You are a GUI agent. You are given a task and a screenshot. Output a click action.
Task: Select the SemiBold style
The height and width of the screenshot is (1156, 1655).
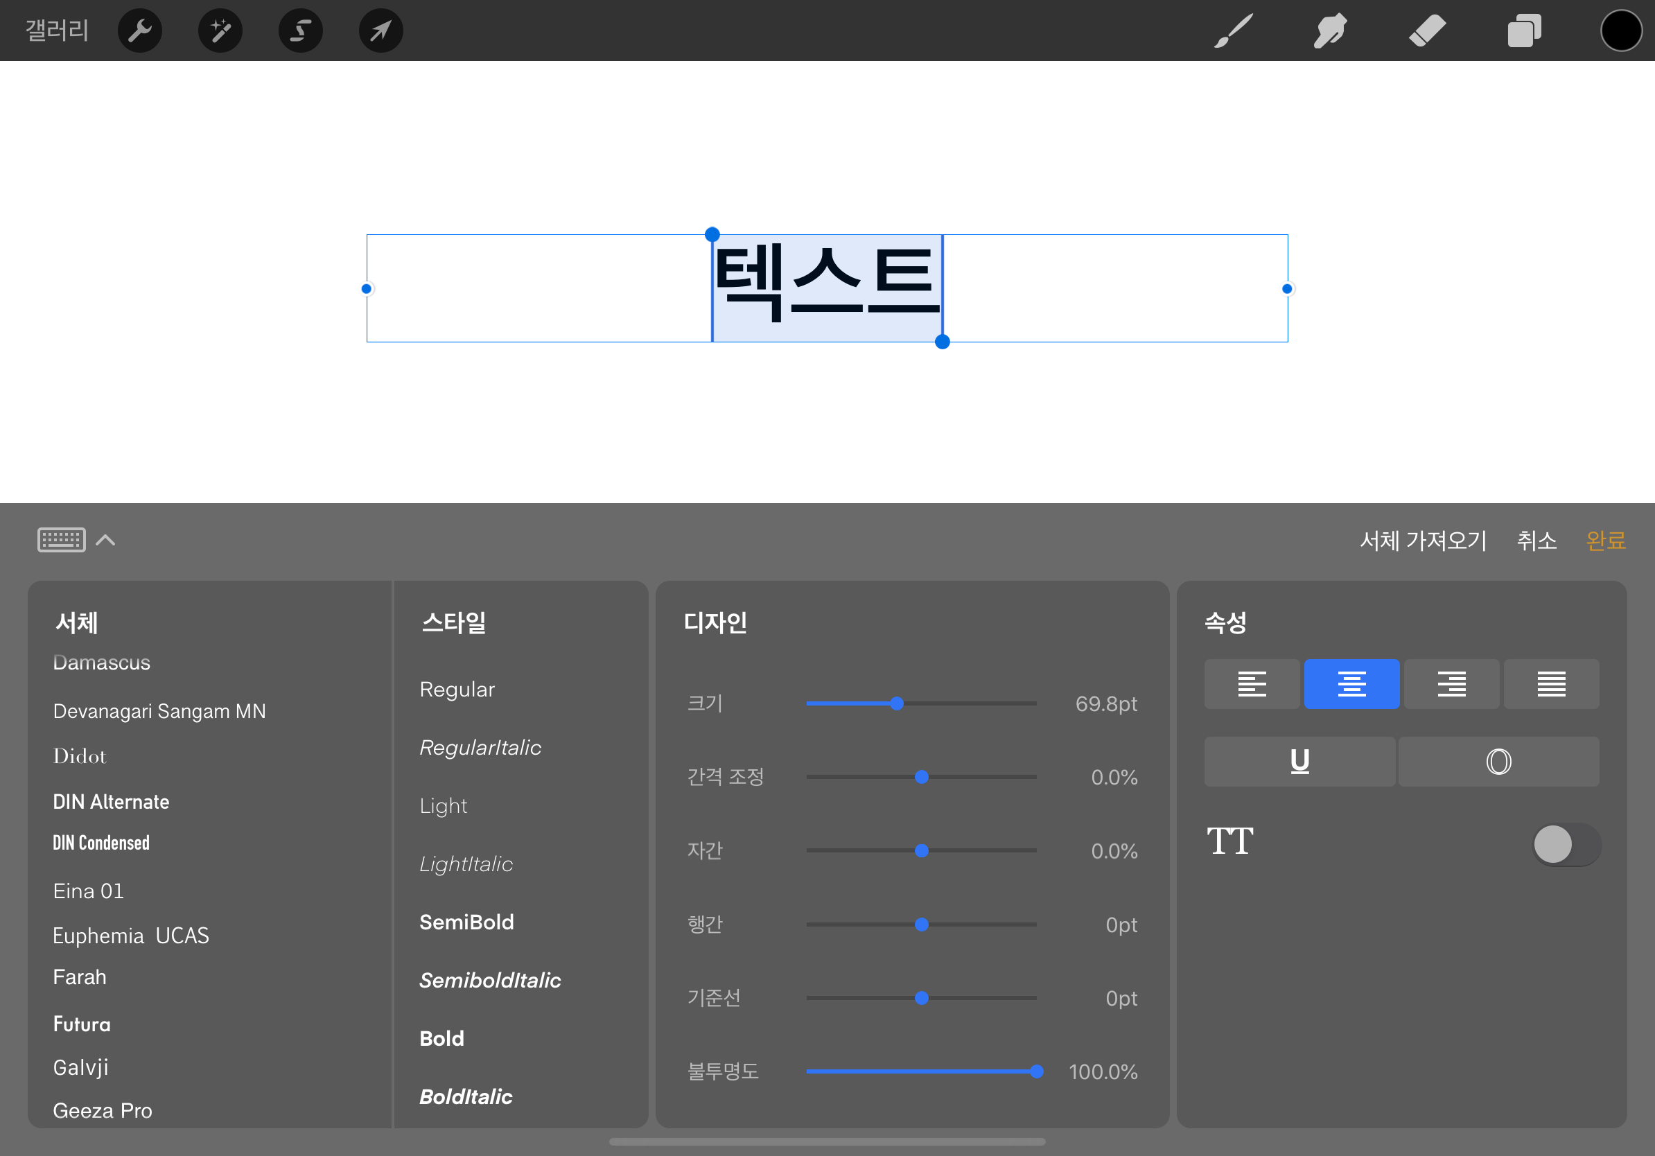click(x=466, y=922)
